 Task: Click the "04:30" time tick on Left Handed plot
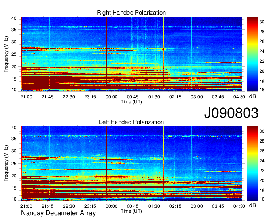[239, 206]
